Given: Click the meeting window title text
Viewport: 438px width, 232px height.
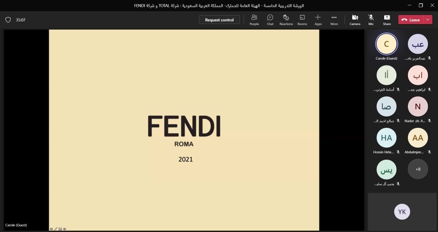Looking at the screenshot, I should (x=219, y=5).
